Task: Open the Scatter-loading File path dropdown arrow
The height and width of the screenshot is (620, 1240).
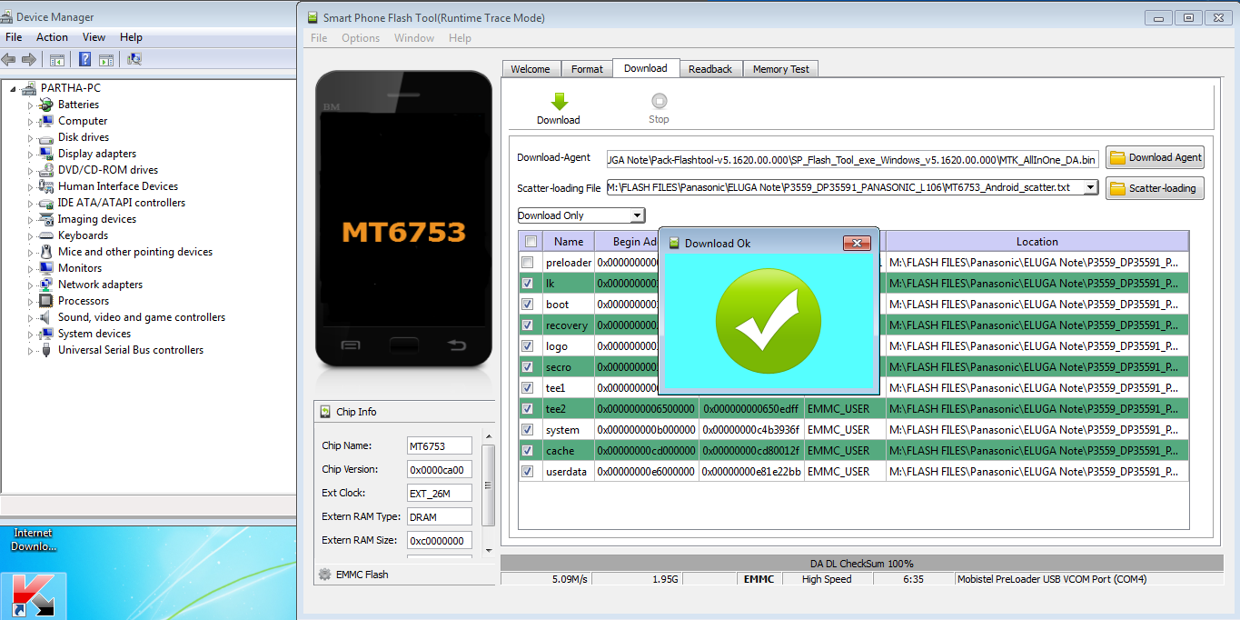Action: pyautogui.click(x=1091, y=188)
